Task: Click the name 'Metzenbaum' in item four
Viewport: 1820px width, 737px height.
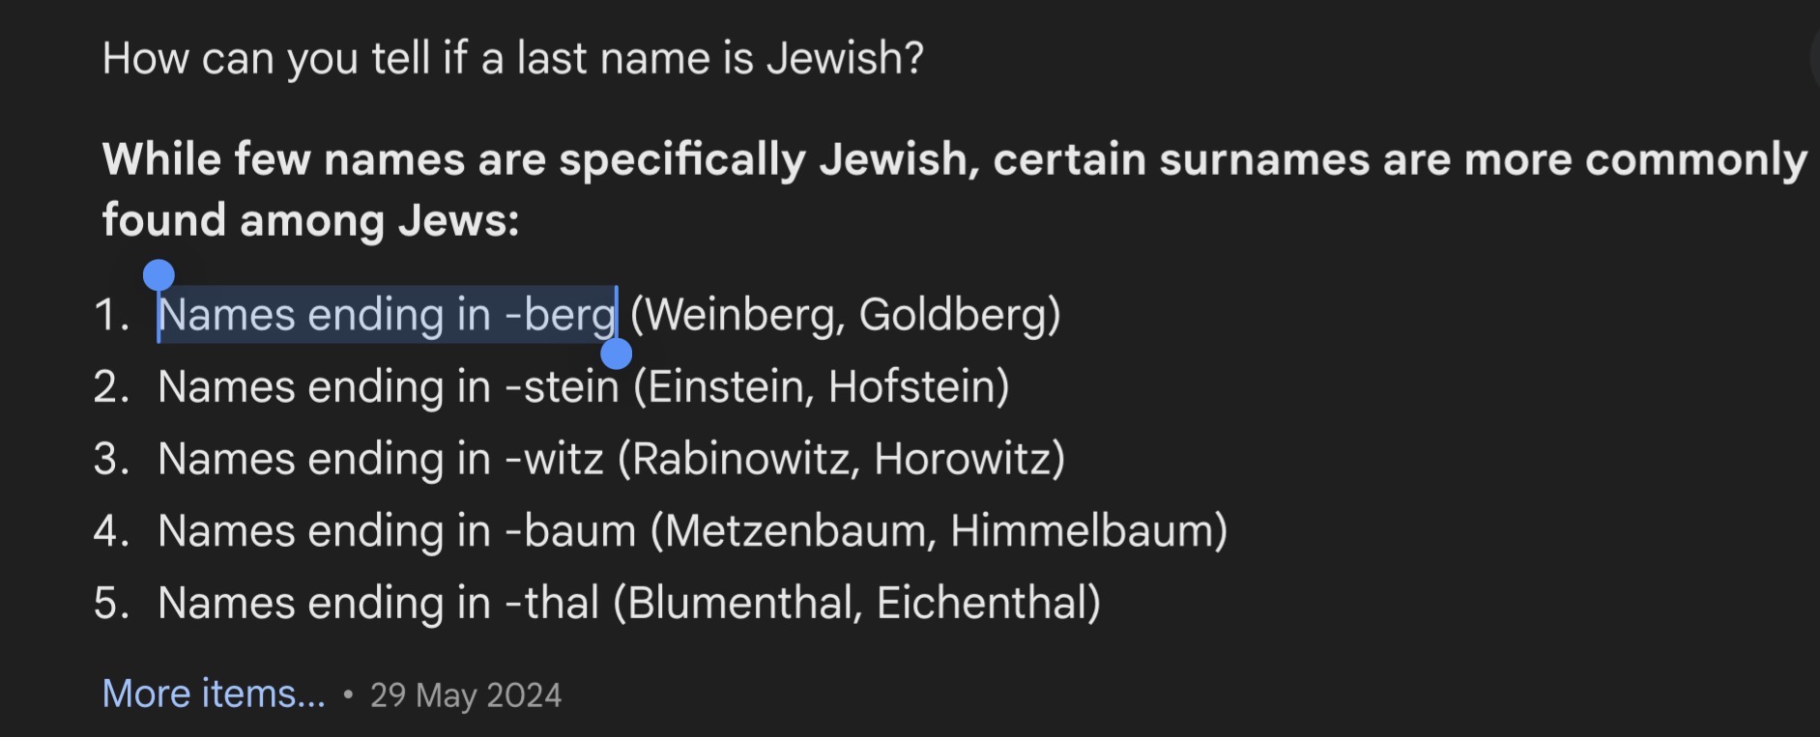Action: tap(800, 531)
